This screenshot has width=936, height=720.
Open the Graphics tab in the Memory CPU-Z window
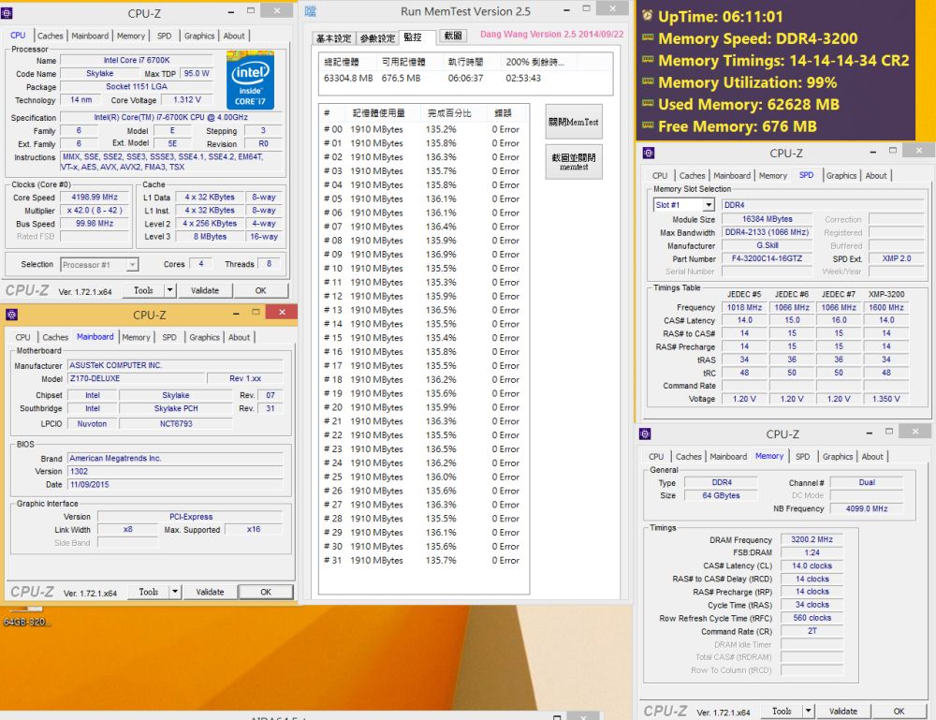(x=838, y=456)
